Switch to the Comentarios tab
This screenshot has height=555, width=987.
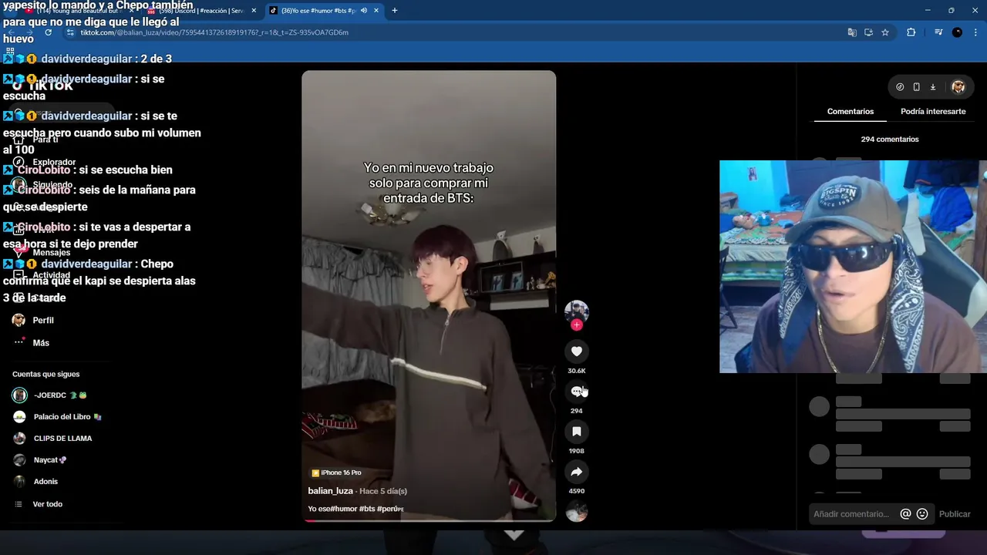pos(851,112)
